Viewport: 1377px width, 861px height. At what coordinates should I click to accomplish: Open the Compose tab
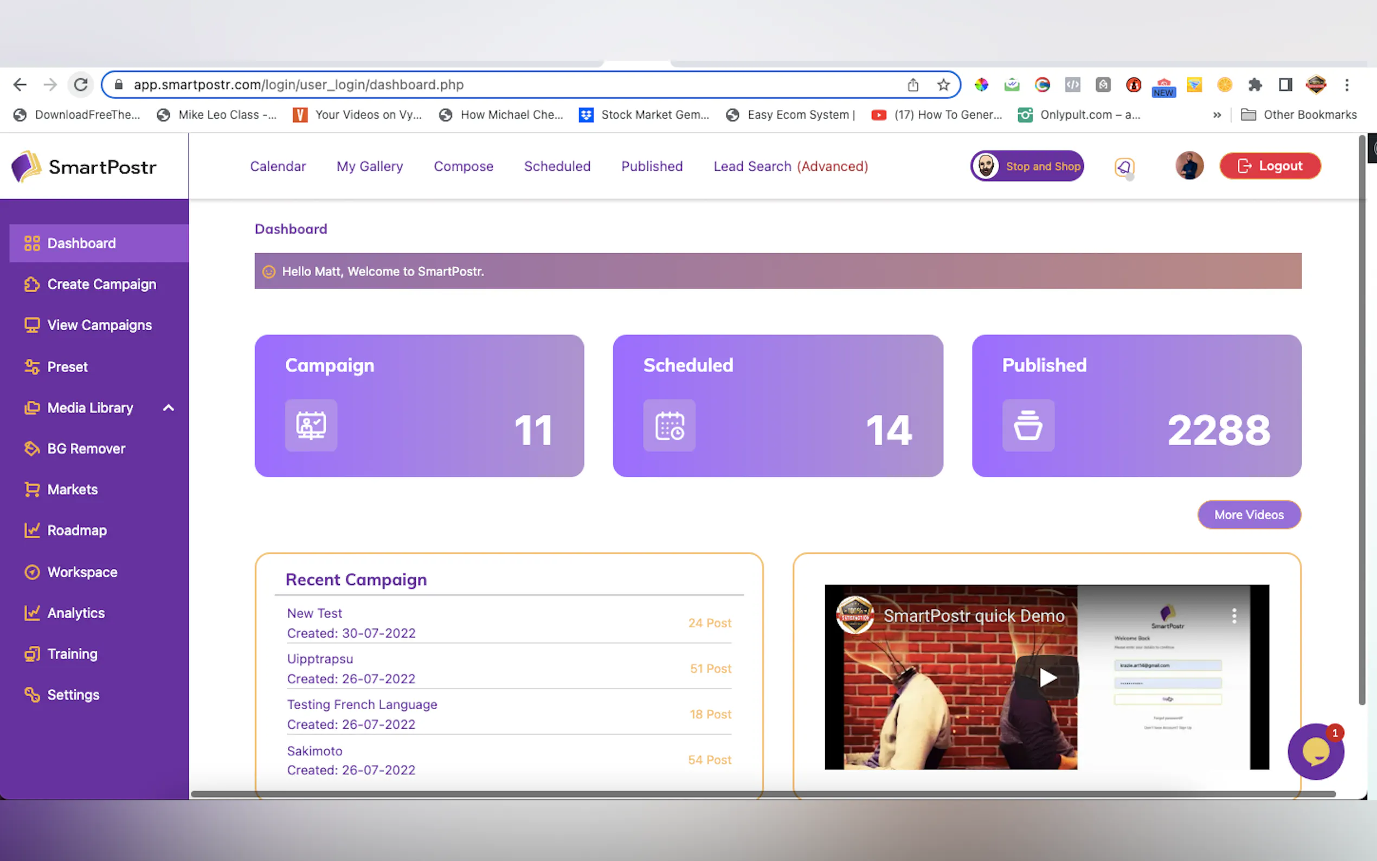coord(464,166)
